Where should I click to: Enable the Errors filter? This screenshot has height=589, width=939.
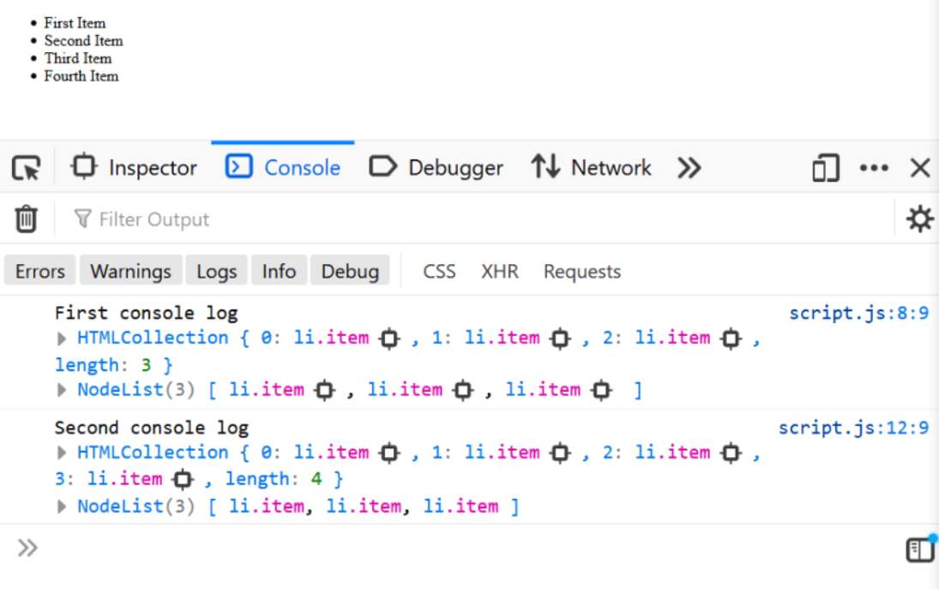point(39,270)
